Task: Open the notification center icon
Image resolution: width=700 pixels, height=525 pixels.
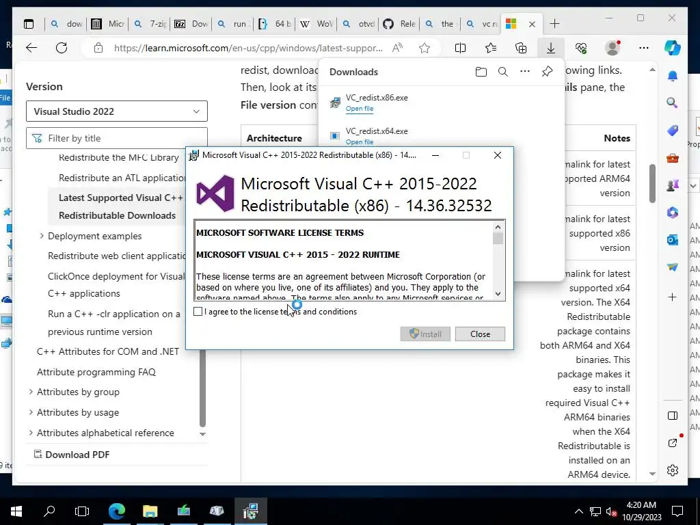Action: click(x=677, y=511)
